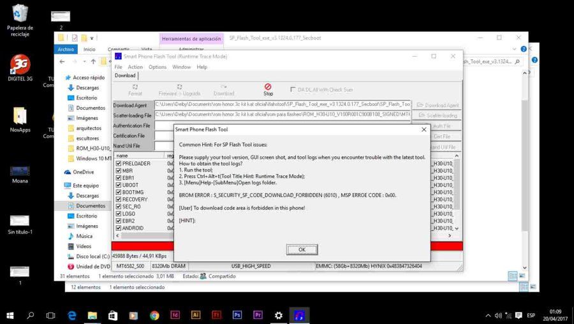Expand Explorer ribbon chevron
The width and height of the screenshot is (574, 324).
pyautogui.click(x=514, y=49)
